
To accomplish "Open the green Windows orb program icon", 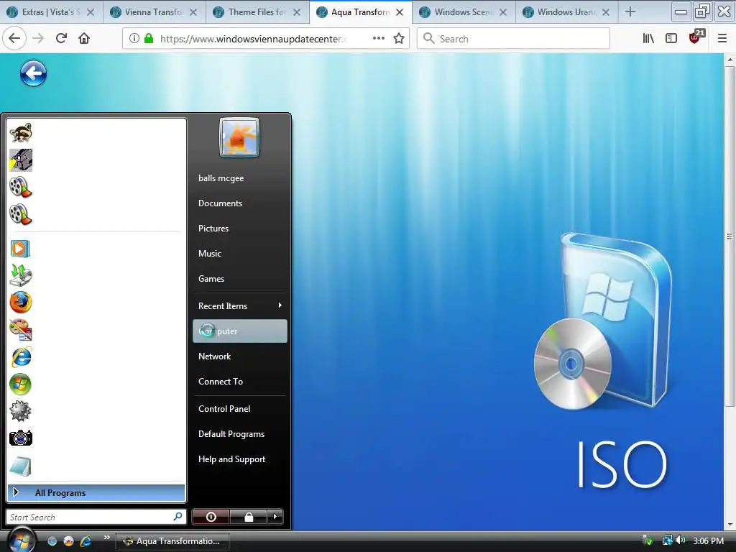I will (21, 385).
